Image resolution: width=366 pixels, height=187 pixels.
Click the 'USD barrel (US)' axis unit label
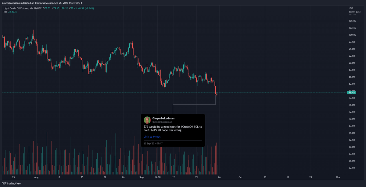354,10
